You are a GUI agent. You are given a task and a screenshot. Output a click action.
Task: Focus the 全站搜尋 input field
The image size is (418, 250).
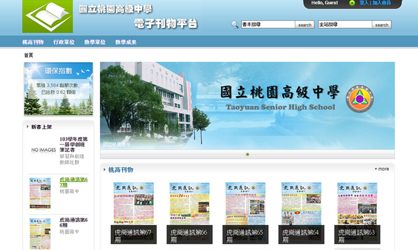click(345, 24)
